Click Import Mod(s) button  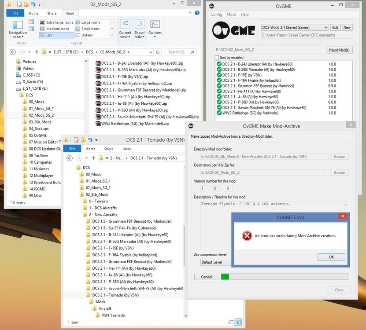[x=339, y=50]
